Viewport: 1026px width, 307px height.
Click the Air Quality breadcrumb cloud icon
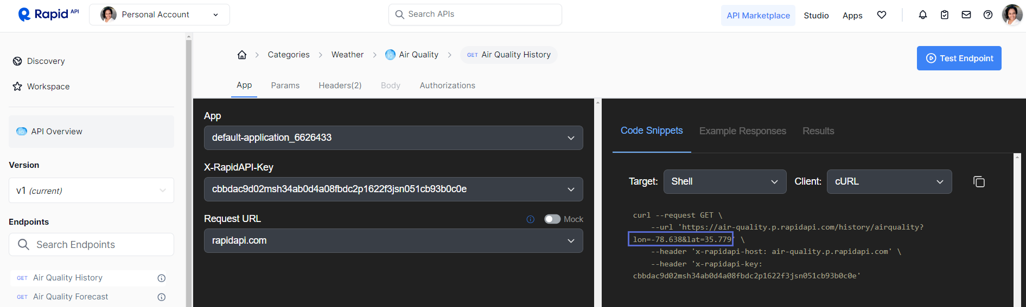coord(390,55)
